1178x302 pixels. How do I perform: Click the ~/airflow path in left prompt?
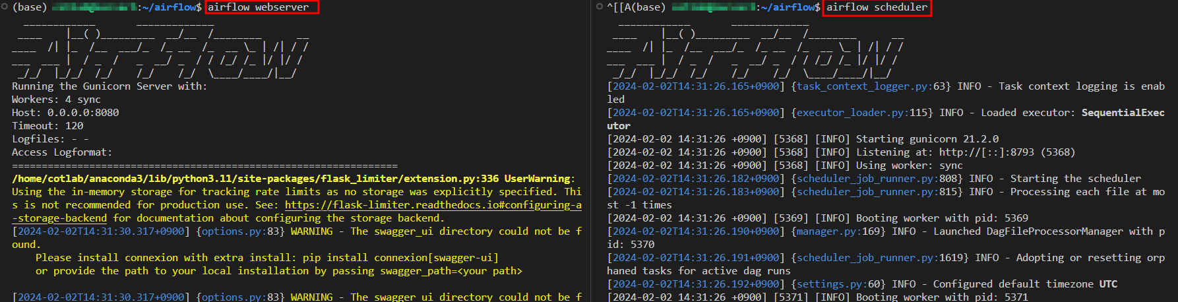pyautogui.click(x=170, y=7)
